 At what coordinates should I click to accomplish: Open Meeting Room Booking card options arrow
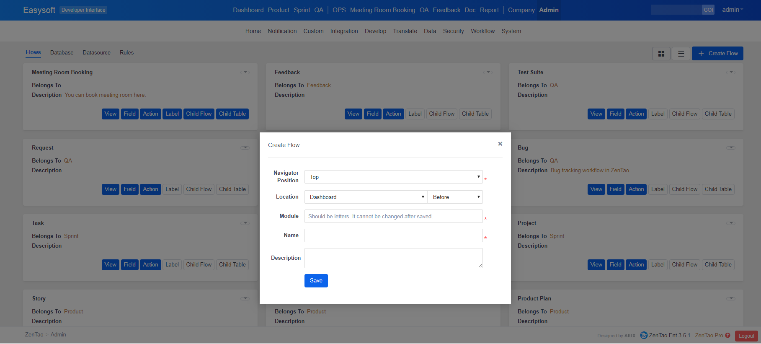(245, 72)
